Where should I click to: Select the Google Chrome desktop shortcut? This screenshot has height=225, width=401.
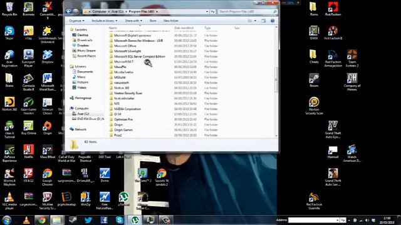pos(48,177)
